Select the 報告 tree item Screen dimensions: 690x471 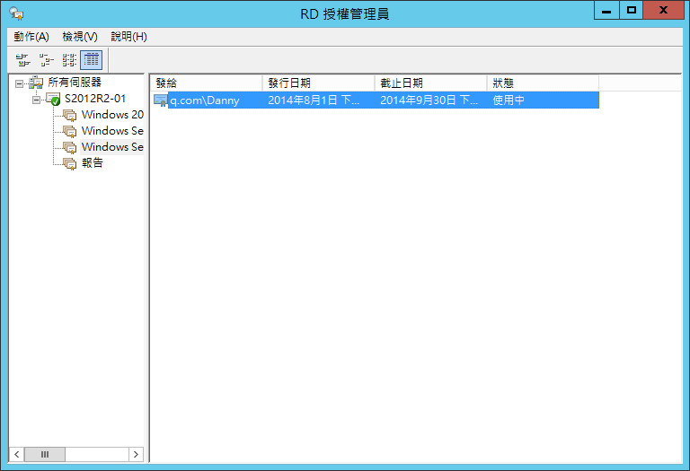(93, 163)
